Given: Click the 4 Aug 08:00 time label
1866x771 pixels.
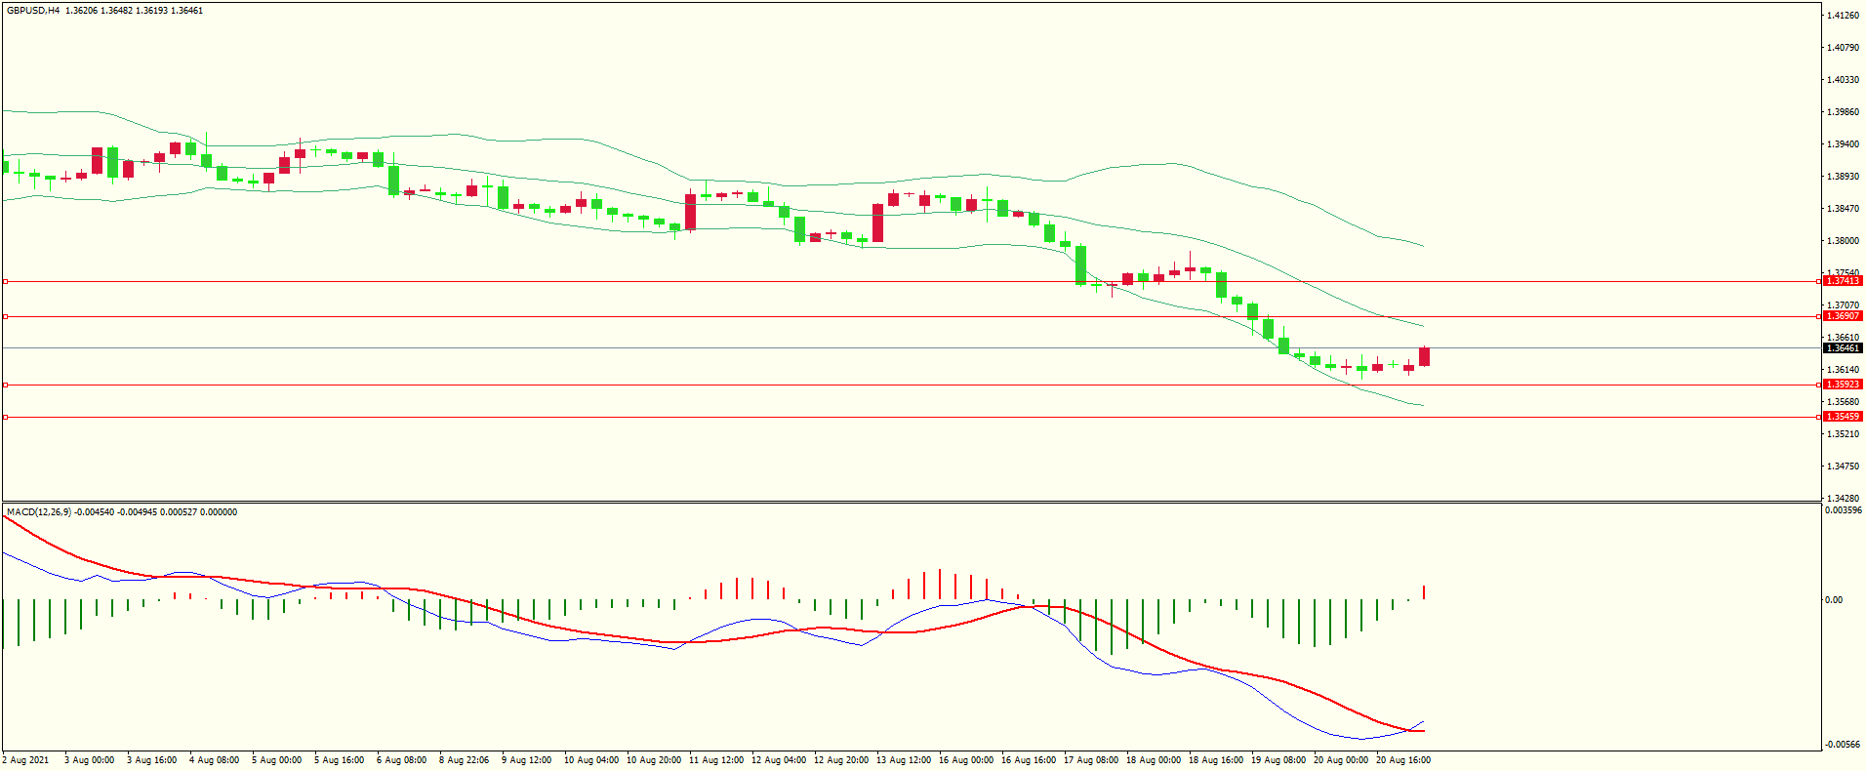Looking at the screenshot, I should point(215,760).
